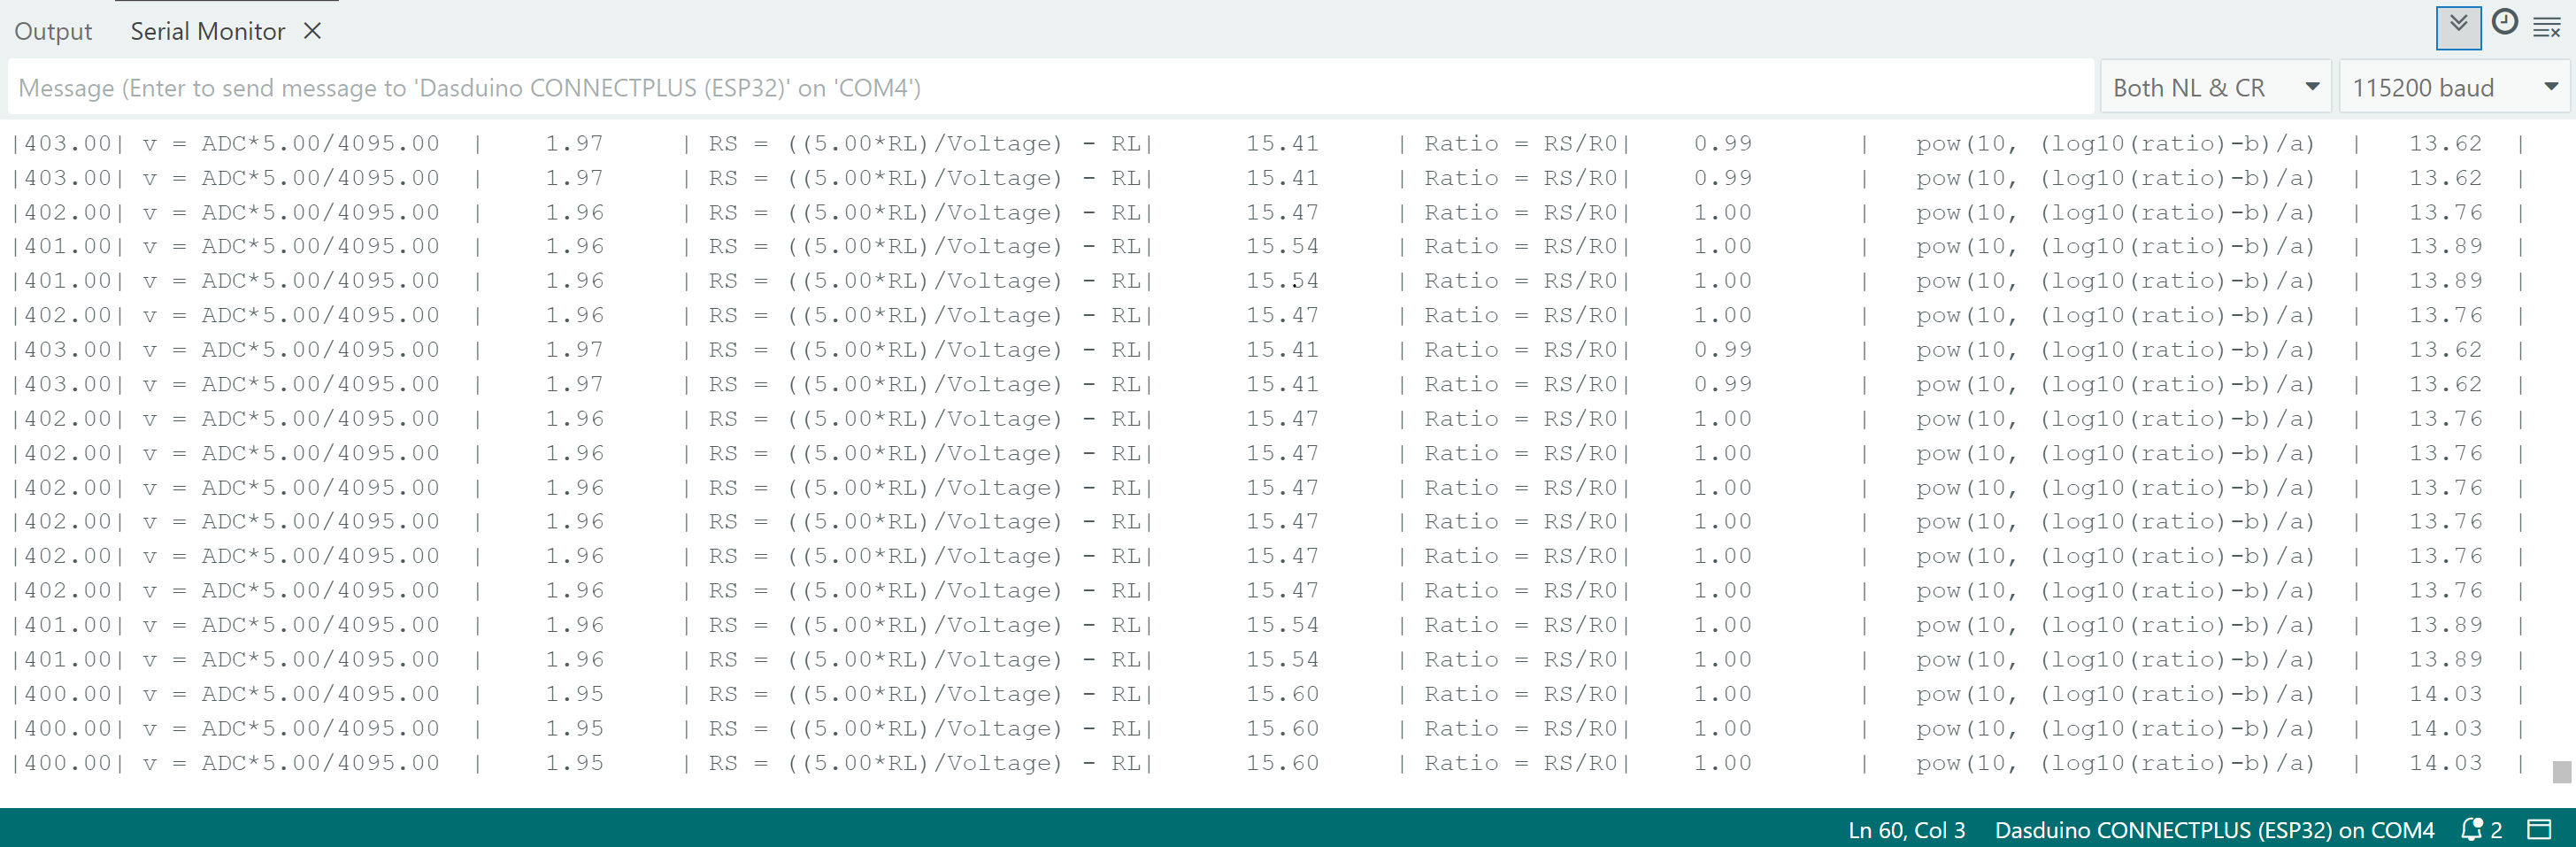Clear the serial monitor output
Viewport: 2576px width, 847px height.
tap(2546, 28)
